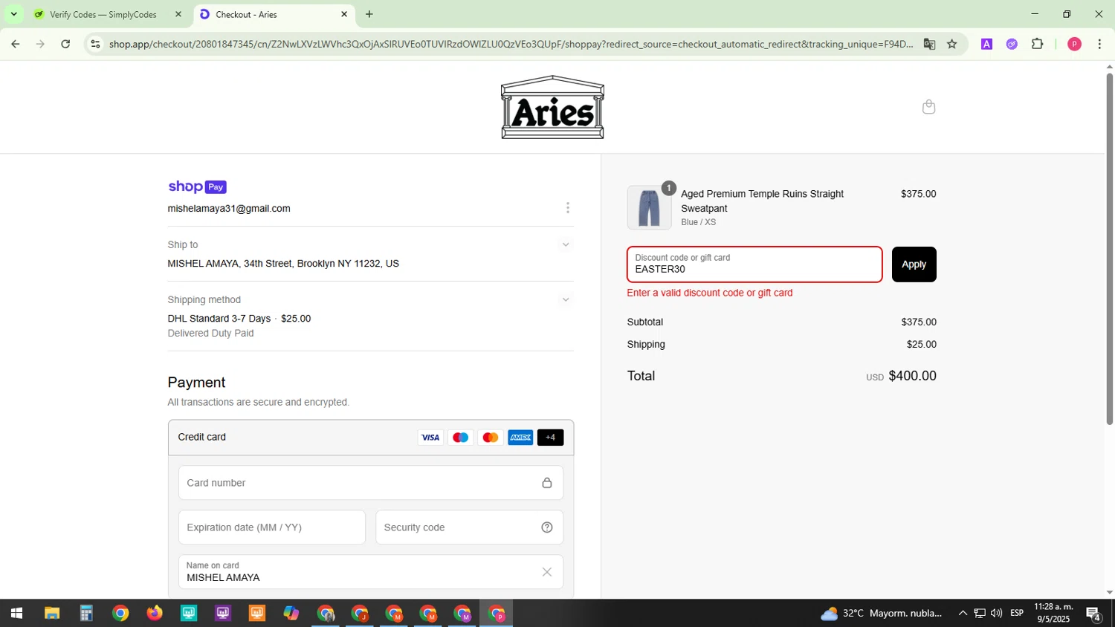1115x627 pixels.
Task: View site information icon in address bar
Action: click(x=95, y=44)
